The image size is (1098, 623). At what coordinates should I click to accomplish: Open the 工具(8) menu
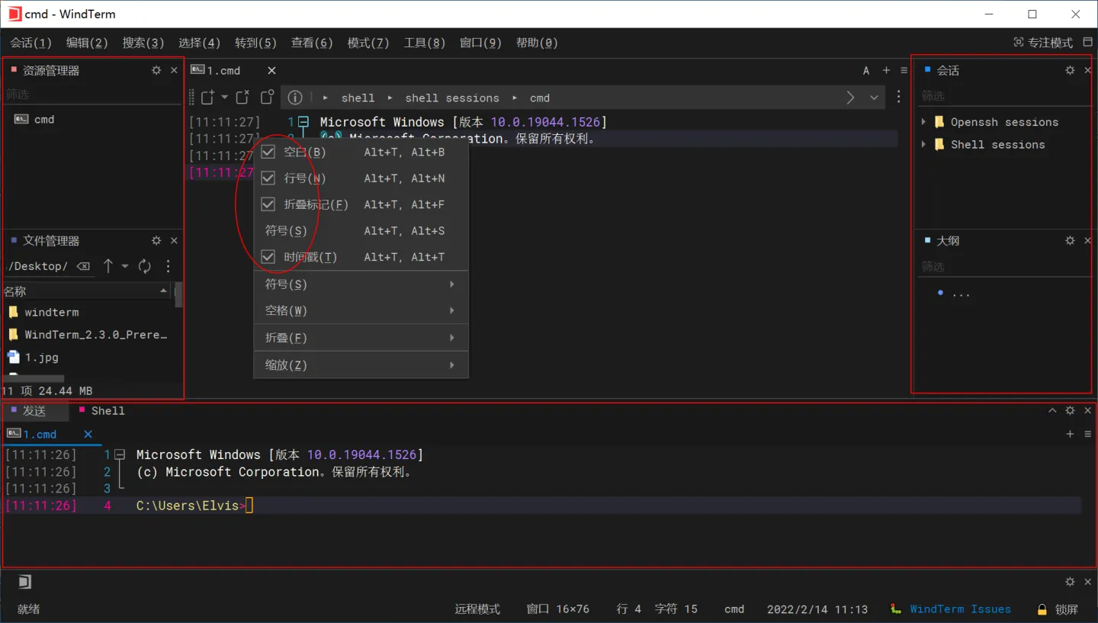(424, 43)
